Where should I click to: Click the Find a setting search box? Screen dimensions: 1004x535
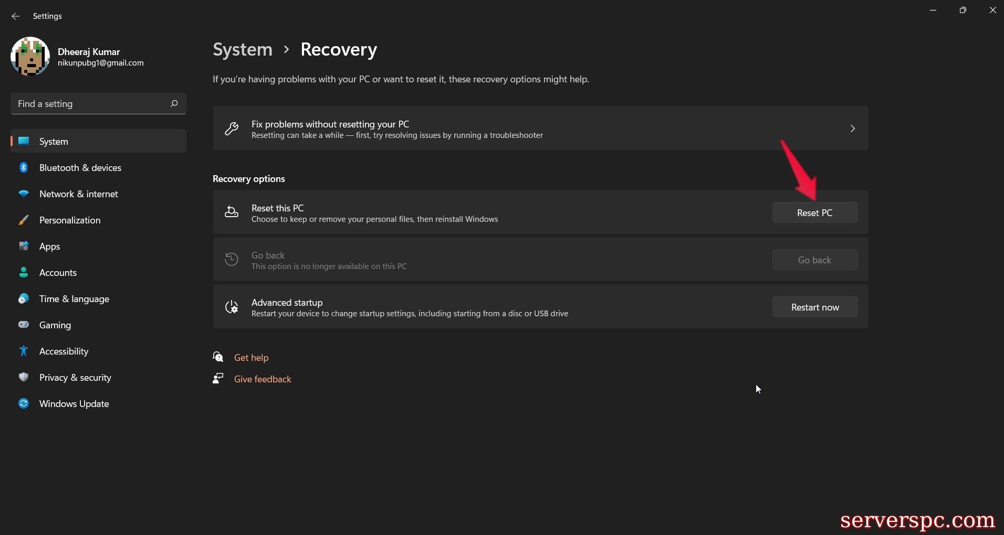click(89, 104)
